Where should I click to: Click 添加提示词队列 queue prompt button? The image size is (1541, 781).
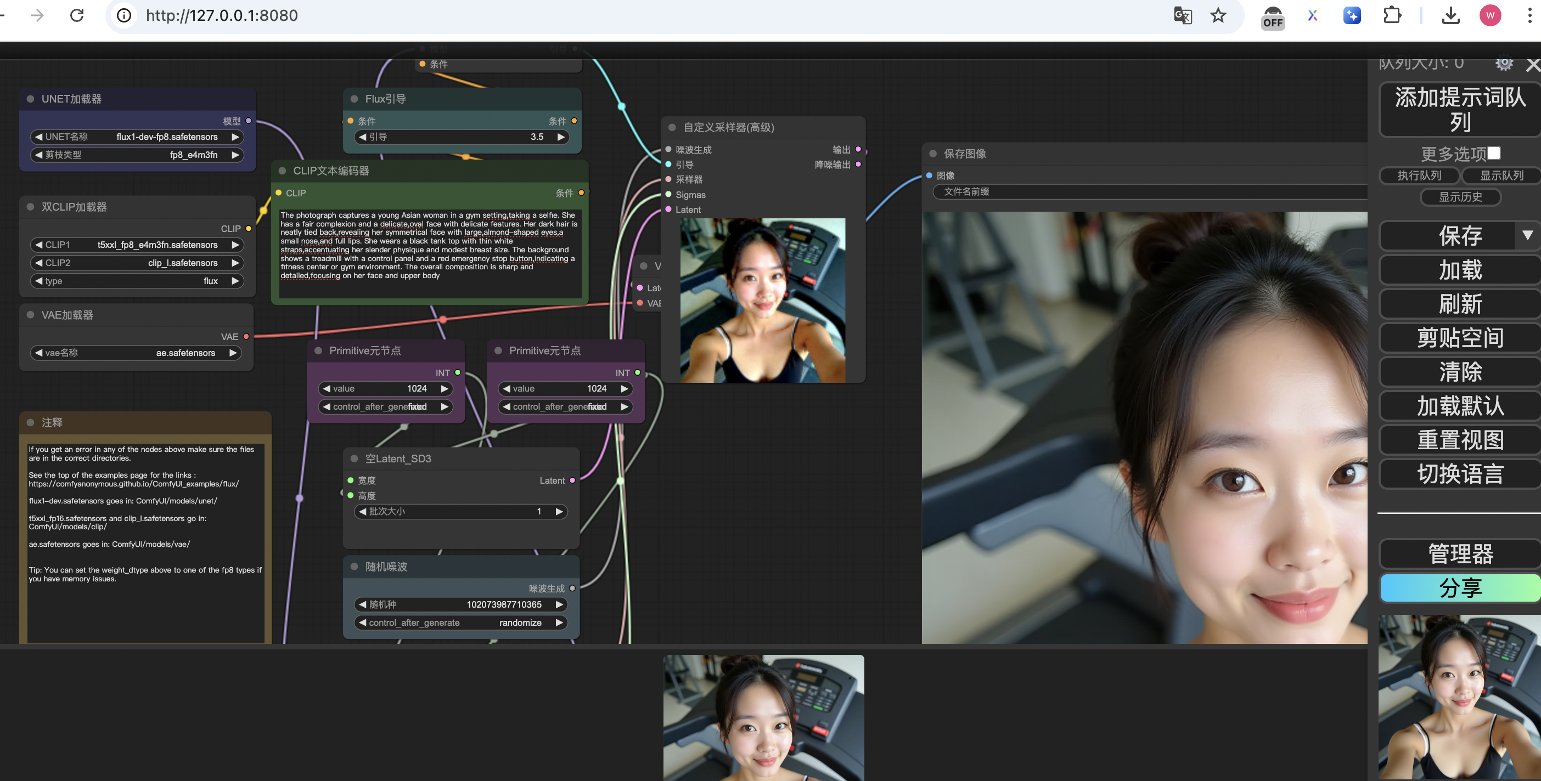click(x=1460, y=110)
